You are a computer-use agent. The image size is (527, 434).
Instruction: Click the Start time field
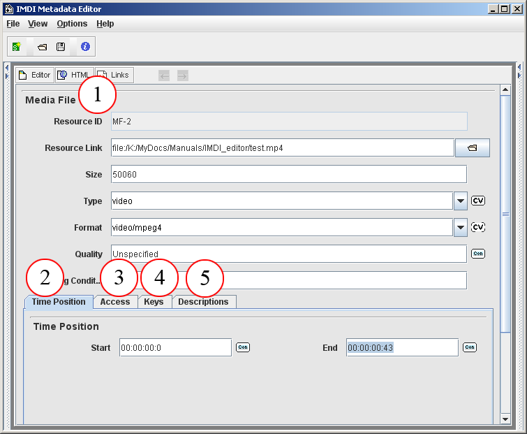pyautogui.click(x=175, y=347)
